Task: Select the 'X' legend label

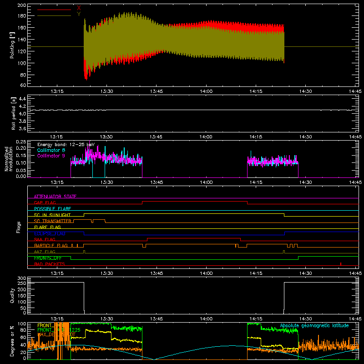Action: (x=79, y=8)
